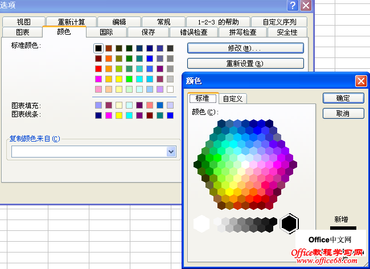Go to the 重新计算 options tab

(x=71, y=22)
